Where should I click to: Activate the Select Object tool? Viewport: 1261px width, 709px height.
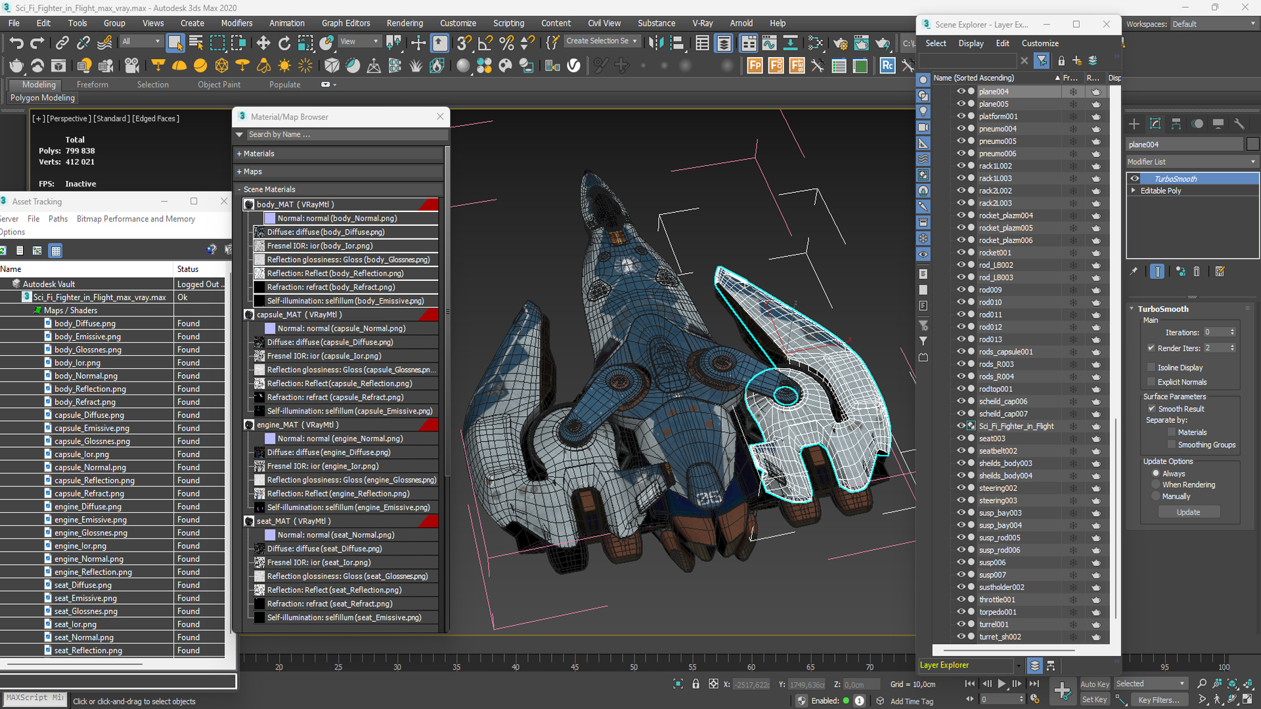[x=175, y=43]
